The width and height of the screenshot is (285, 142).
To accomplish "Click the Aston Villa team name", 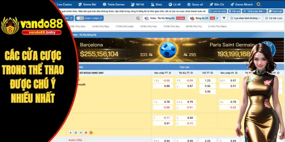I will click(x=75, y=140).
